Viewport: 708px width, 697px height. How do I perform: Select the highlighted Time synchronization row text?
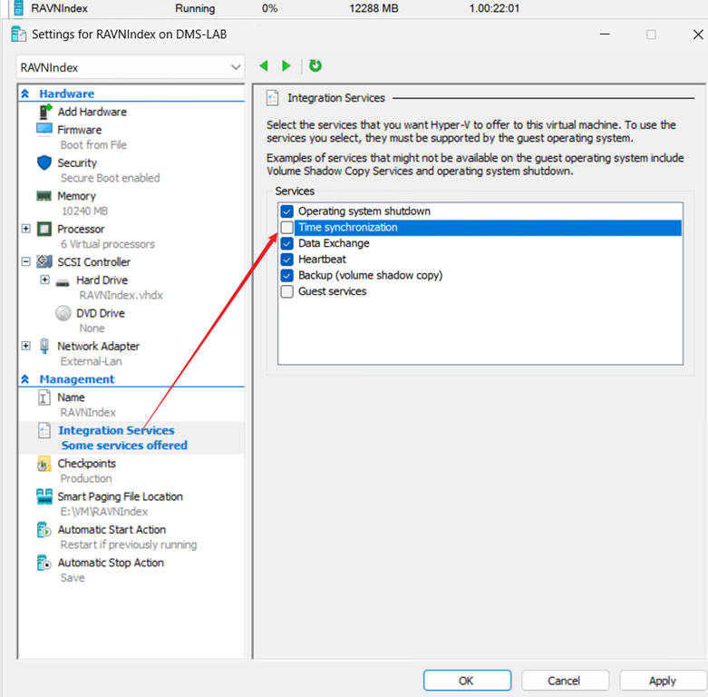click(x=348, y=228)
